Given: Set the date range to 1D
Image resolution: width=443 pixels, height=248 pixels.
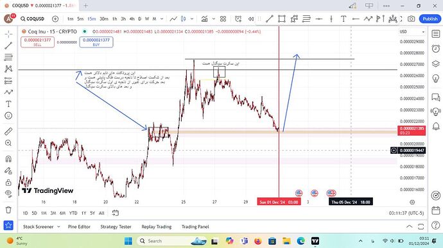Looking at the screenshot, I should [25, 213].
